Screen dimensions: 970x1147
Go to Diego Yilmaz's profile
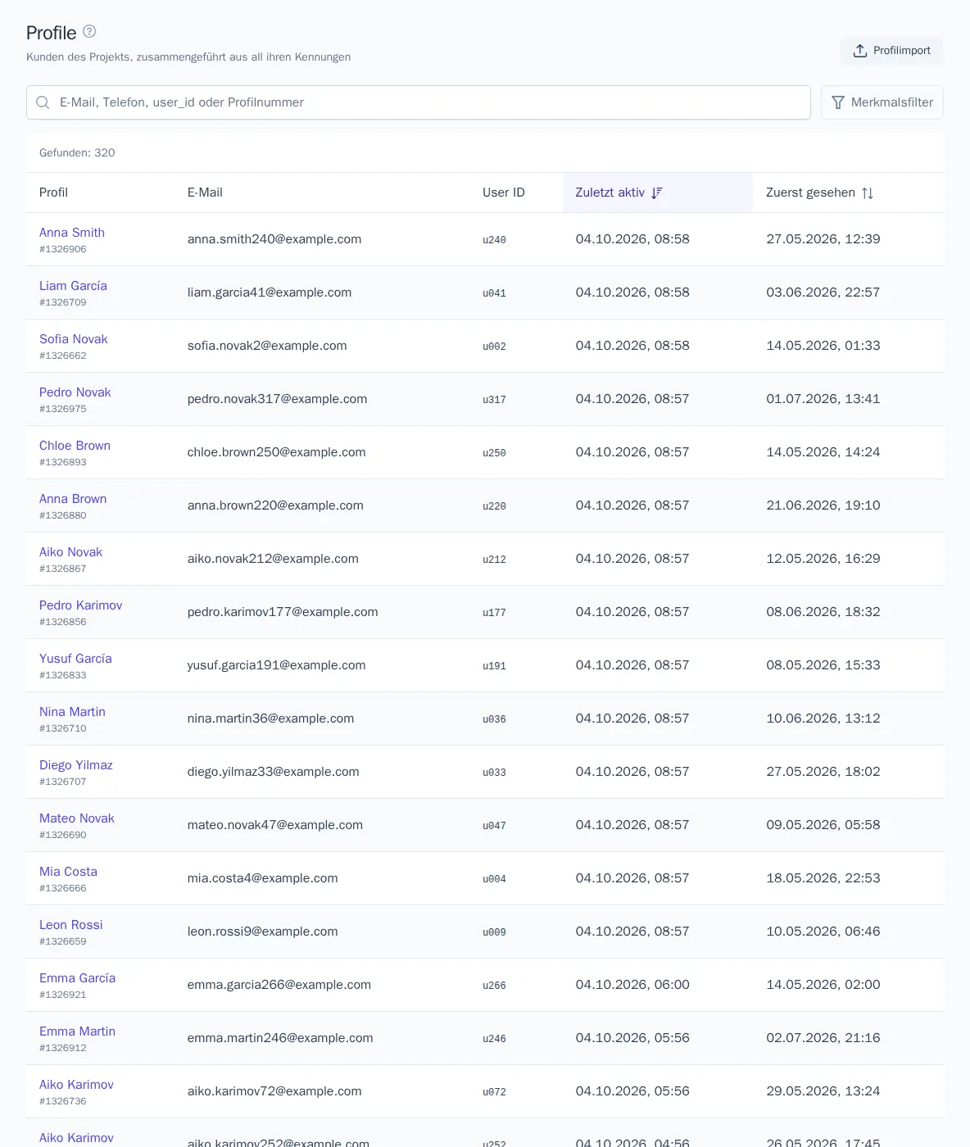point(76,765)
